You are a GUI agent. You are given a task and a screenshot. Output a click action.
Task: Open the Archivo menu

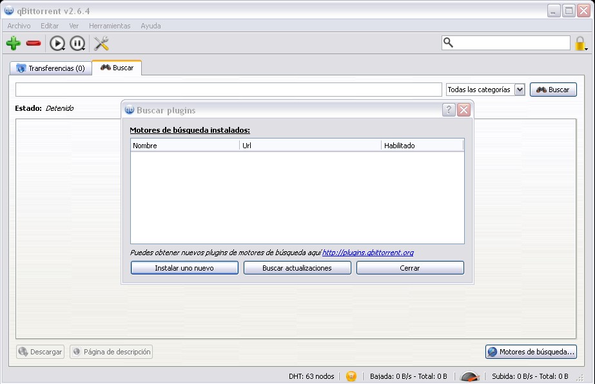(19, 26)
